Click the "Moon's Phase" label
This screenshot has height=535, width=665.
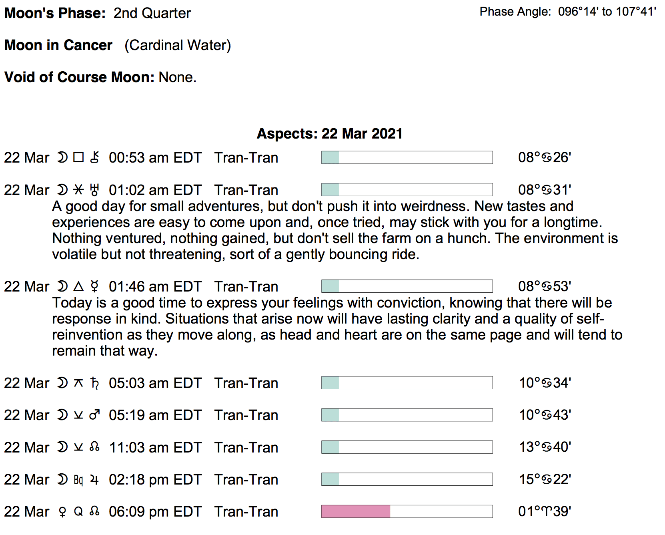coord(55,13)
